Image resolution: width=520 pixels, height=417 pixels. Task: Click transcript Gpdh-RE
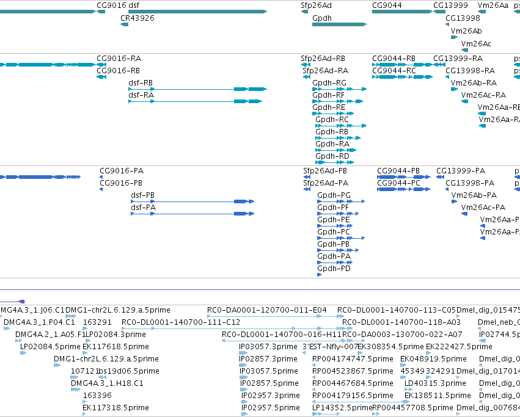pos(333,114)
